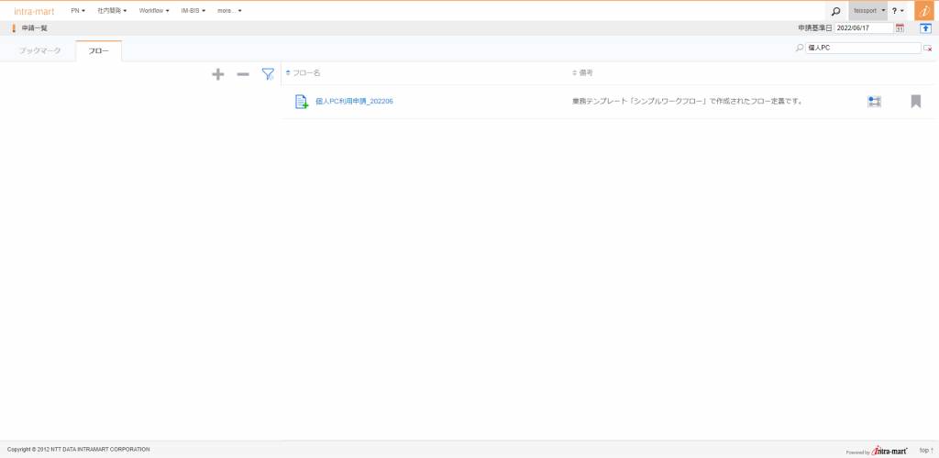Viewport: 939px width, 458px height.
Task: Open the 社内開発 menu
Action: tap(112, 11)
